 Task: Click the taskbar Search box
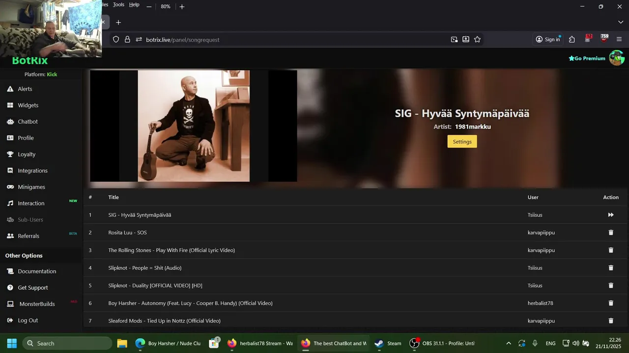point(67,343)
